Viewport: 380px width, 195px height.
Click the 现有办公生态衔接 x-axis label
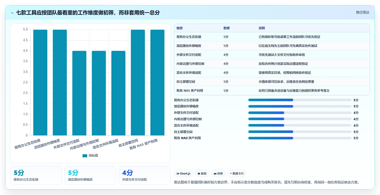coord(27,144)
